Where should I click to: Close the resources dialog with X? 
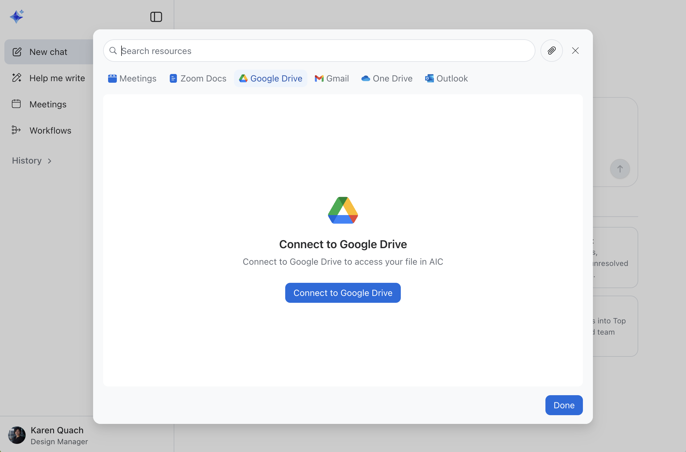[575, 51]
